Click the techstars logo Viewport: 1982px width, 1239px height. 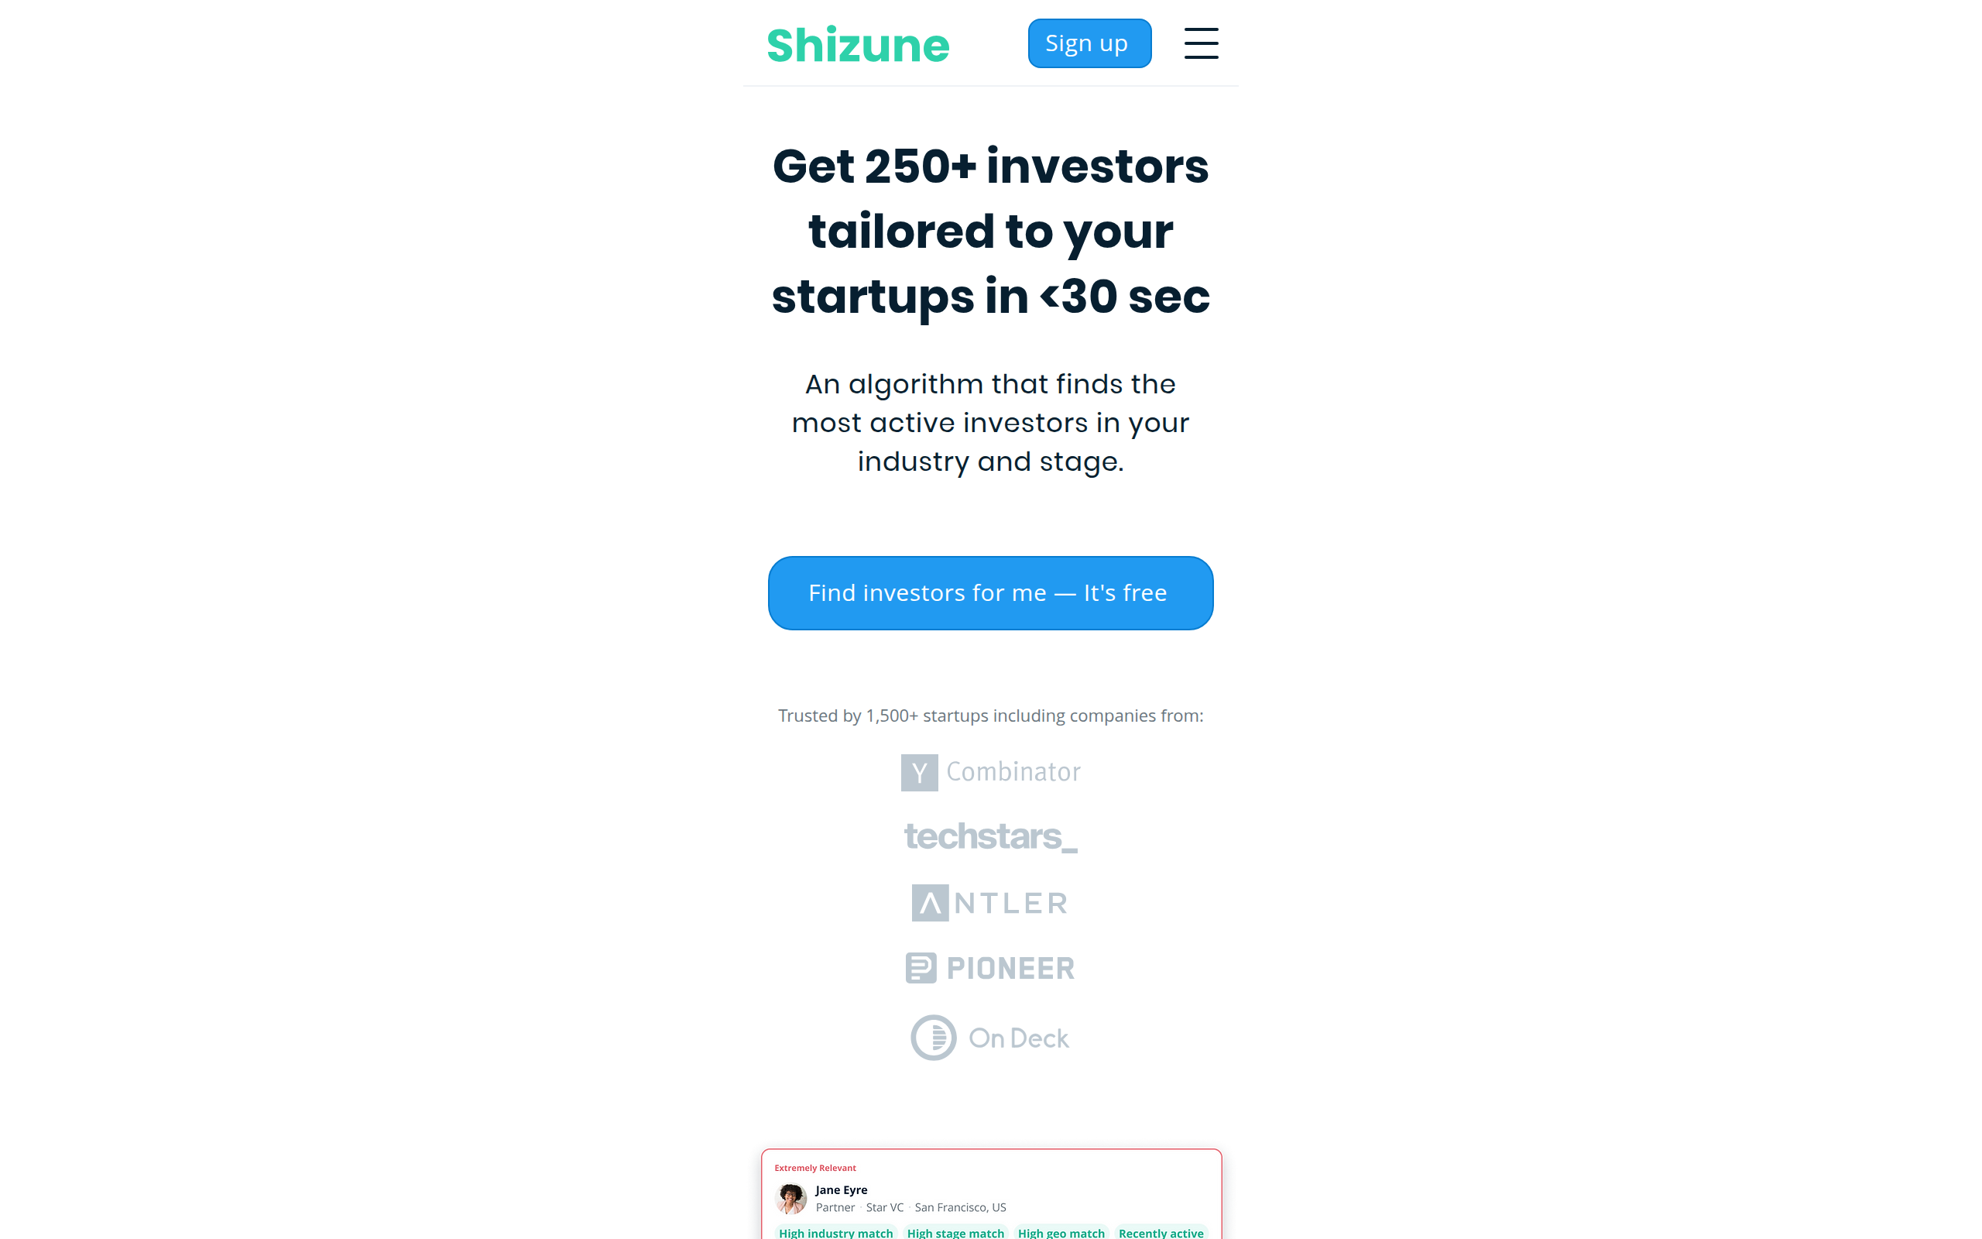[990, 836]
